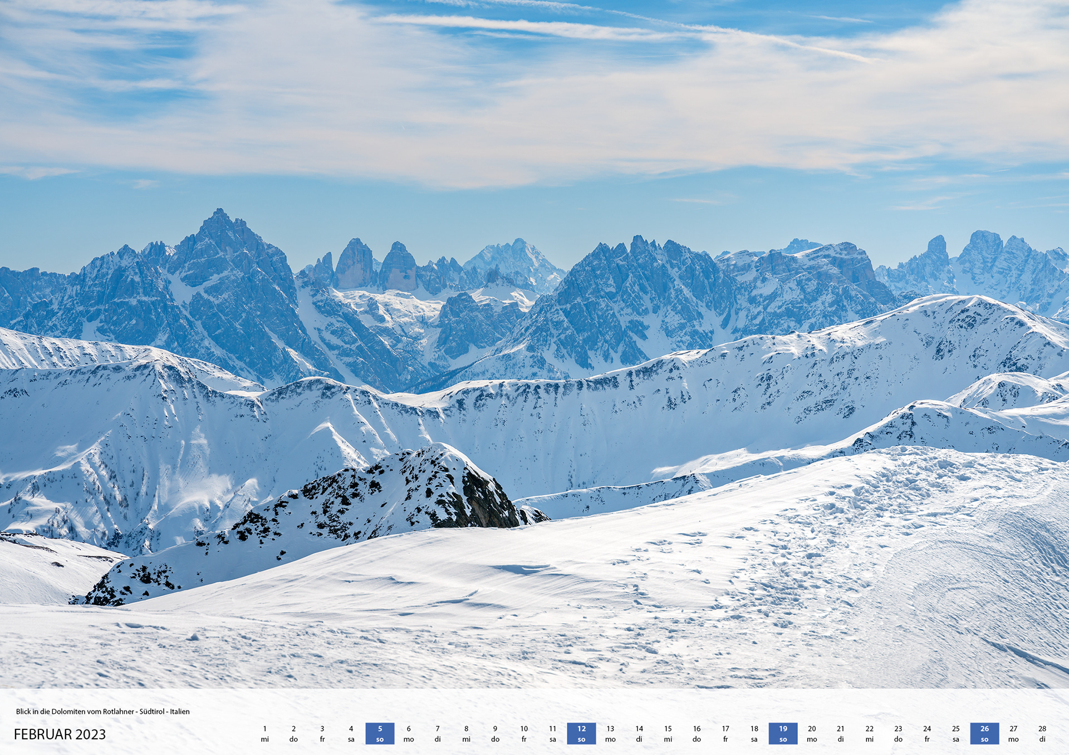Select date 3 fr
The height and width of the screenshot is (755, 1069).
pos(322,734)
